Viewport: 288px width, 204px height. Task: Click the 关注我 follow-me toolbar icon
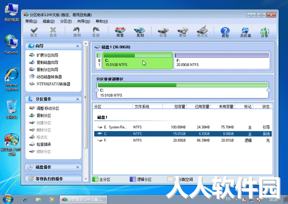pyautogui.click(x=245, y=32)
